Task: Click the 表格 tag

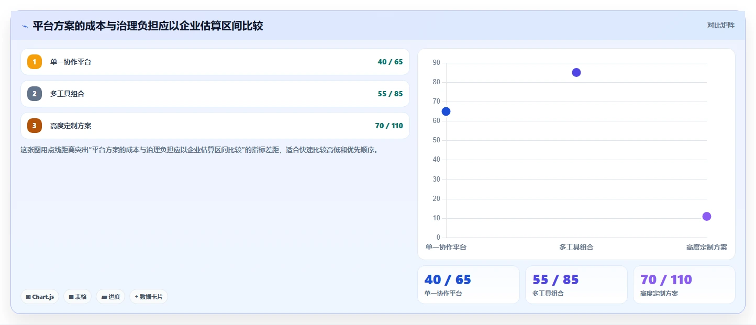Action: (x=77, y=297)
